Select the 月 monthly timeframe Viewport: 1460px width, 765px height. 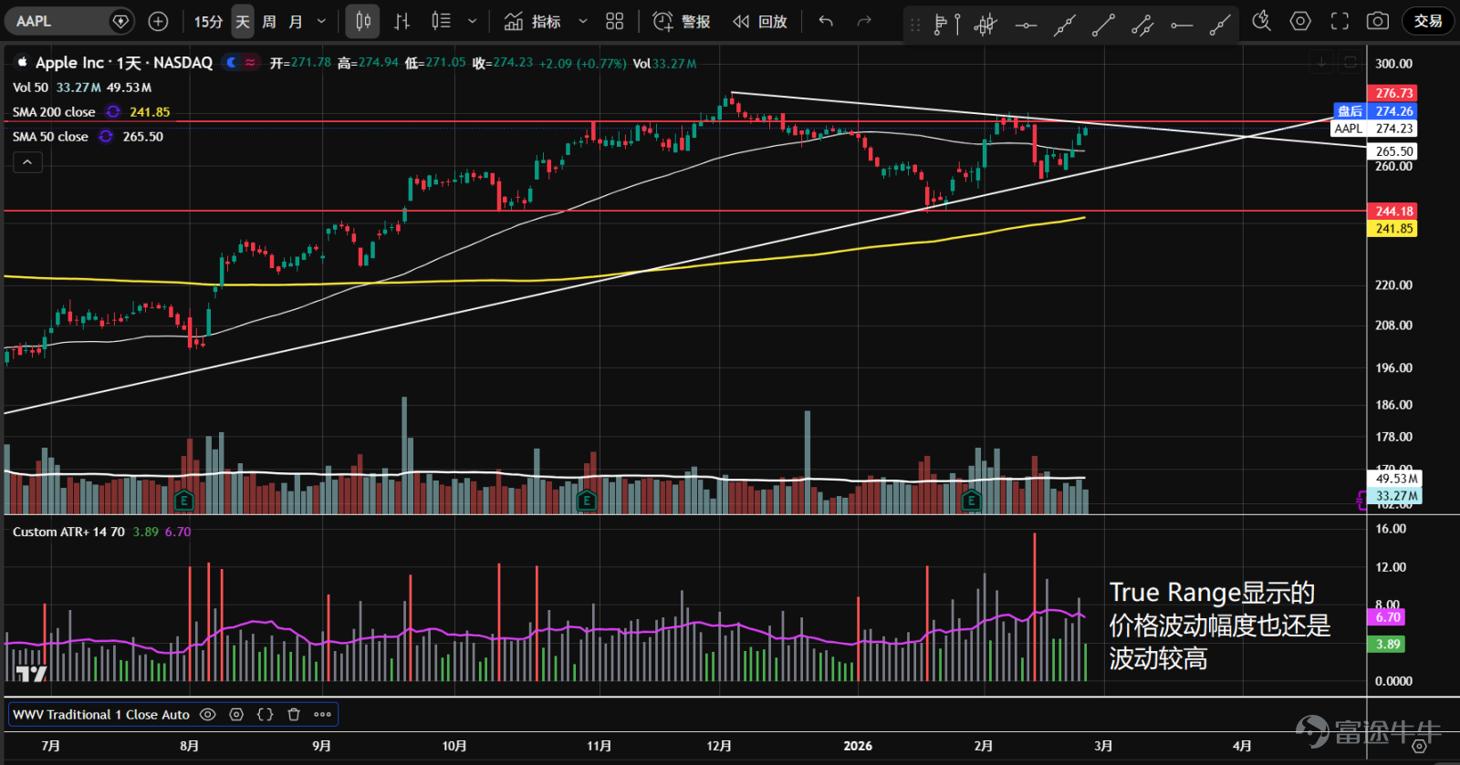(296, 21)
